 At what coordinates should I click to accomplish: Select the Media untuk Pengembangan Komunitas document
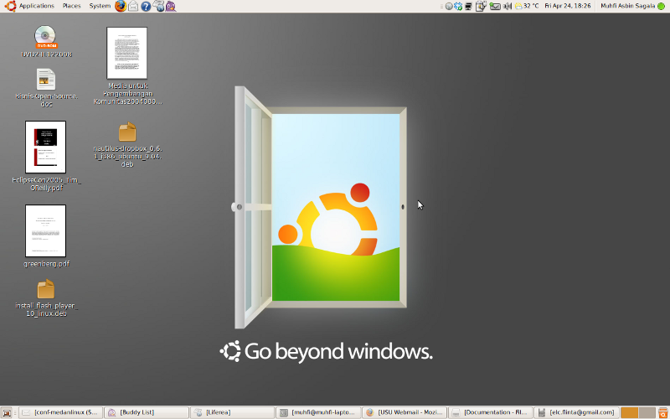[x=127, y=53]
